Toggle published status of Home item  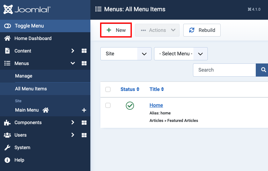pyautogui.click(x=130, y=106)
